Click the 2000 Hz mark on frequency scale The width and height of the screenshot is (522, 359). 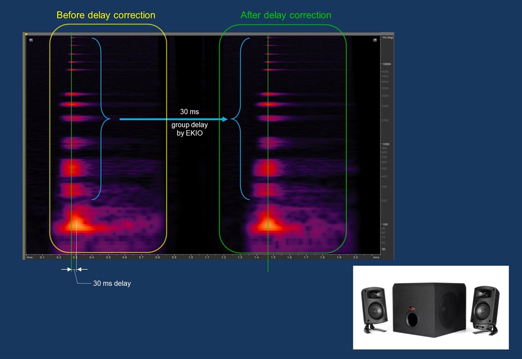tap(385, 120)
